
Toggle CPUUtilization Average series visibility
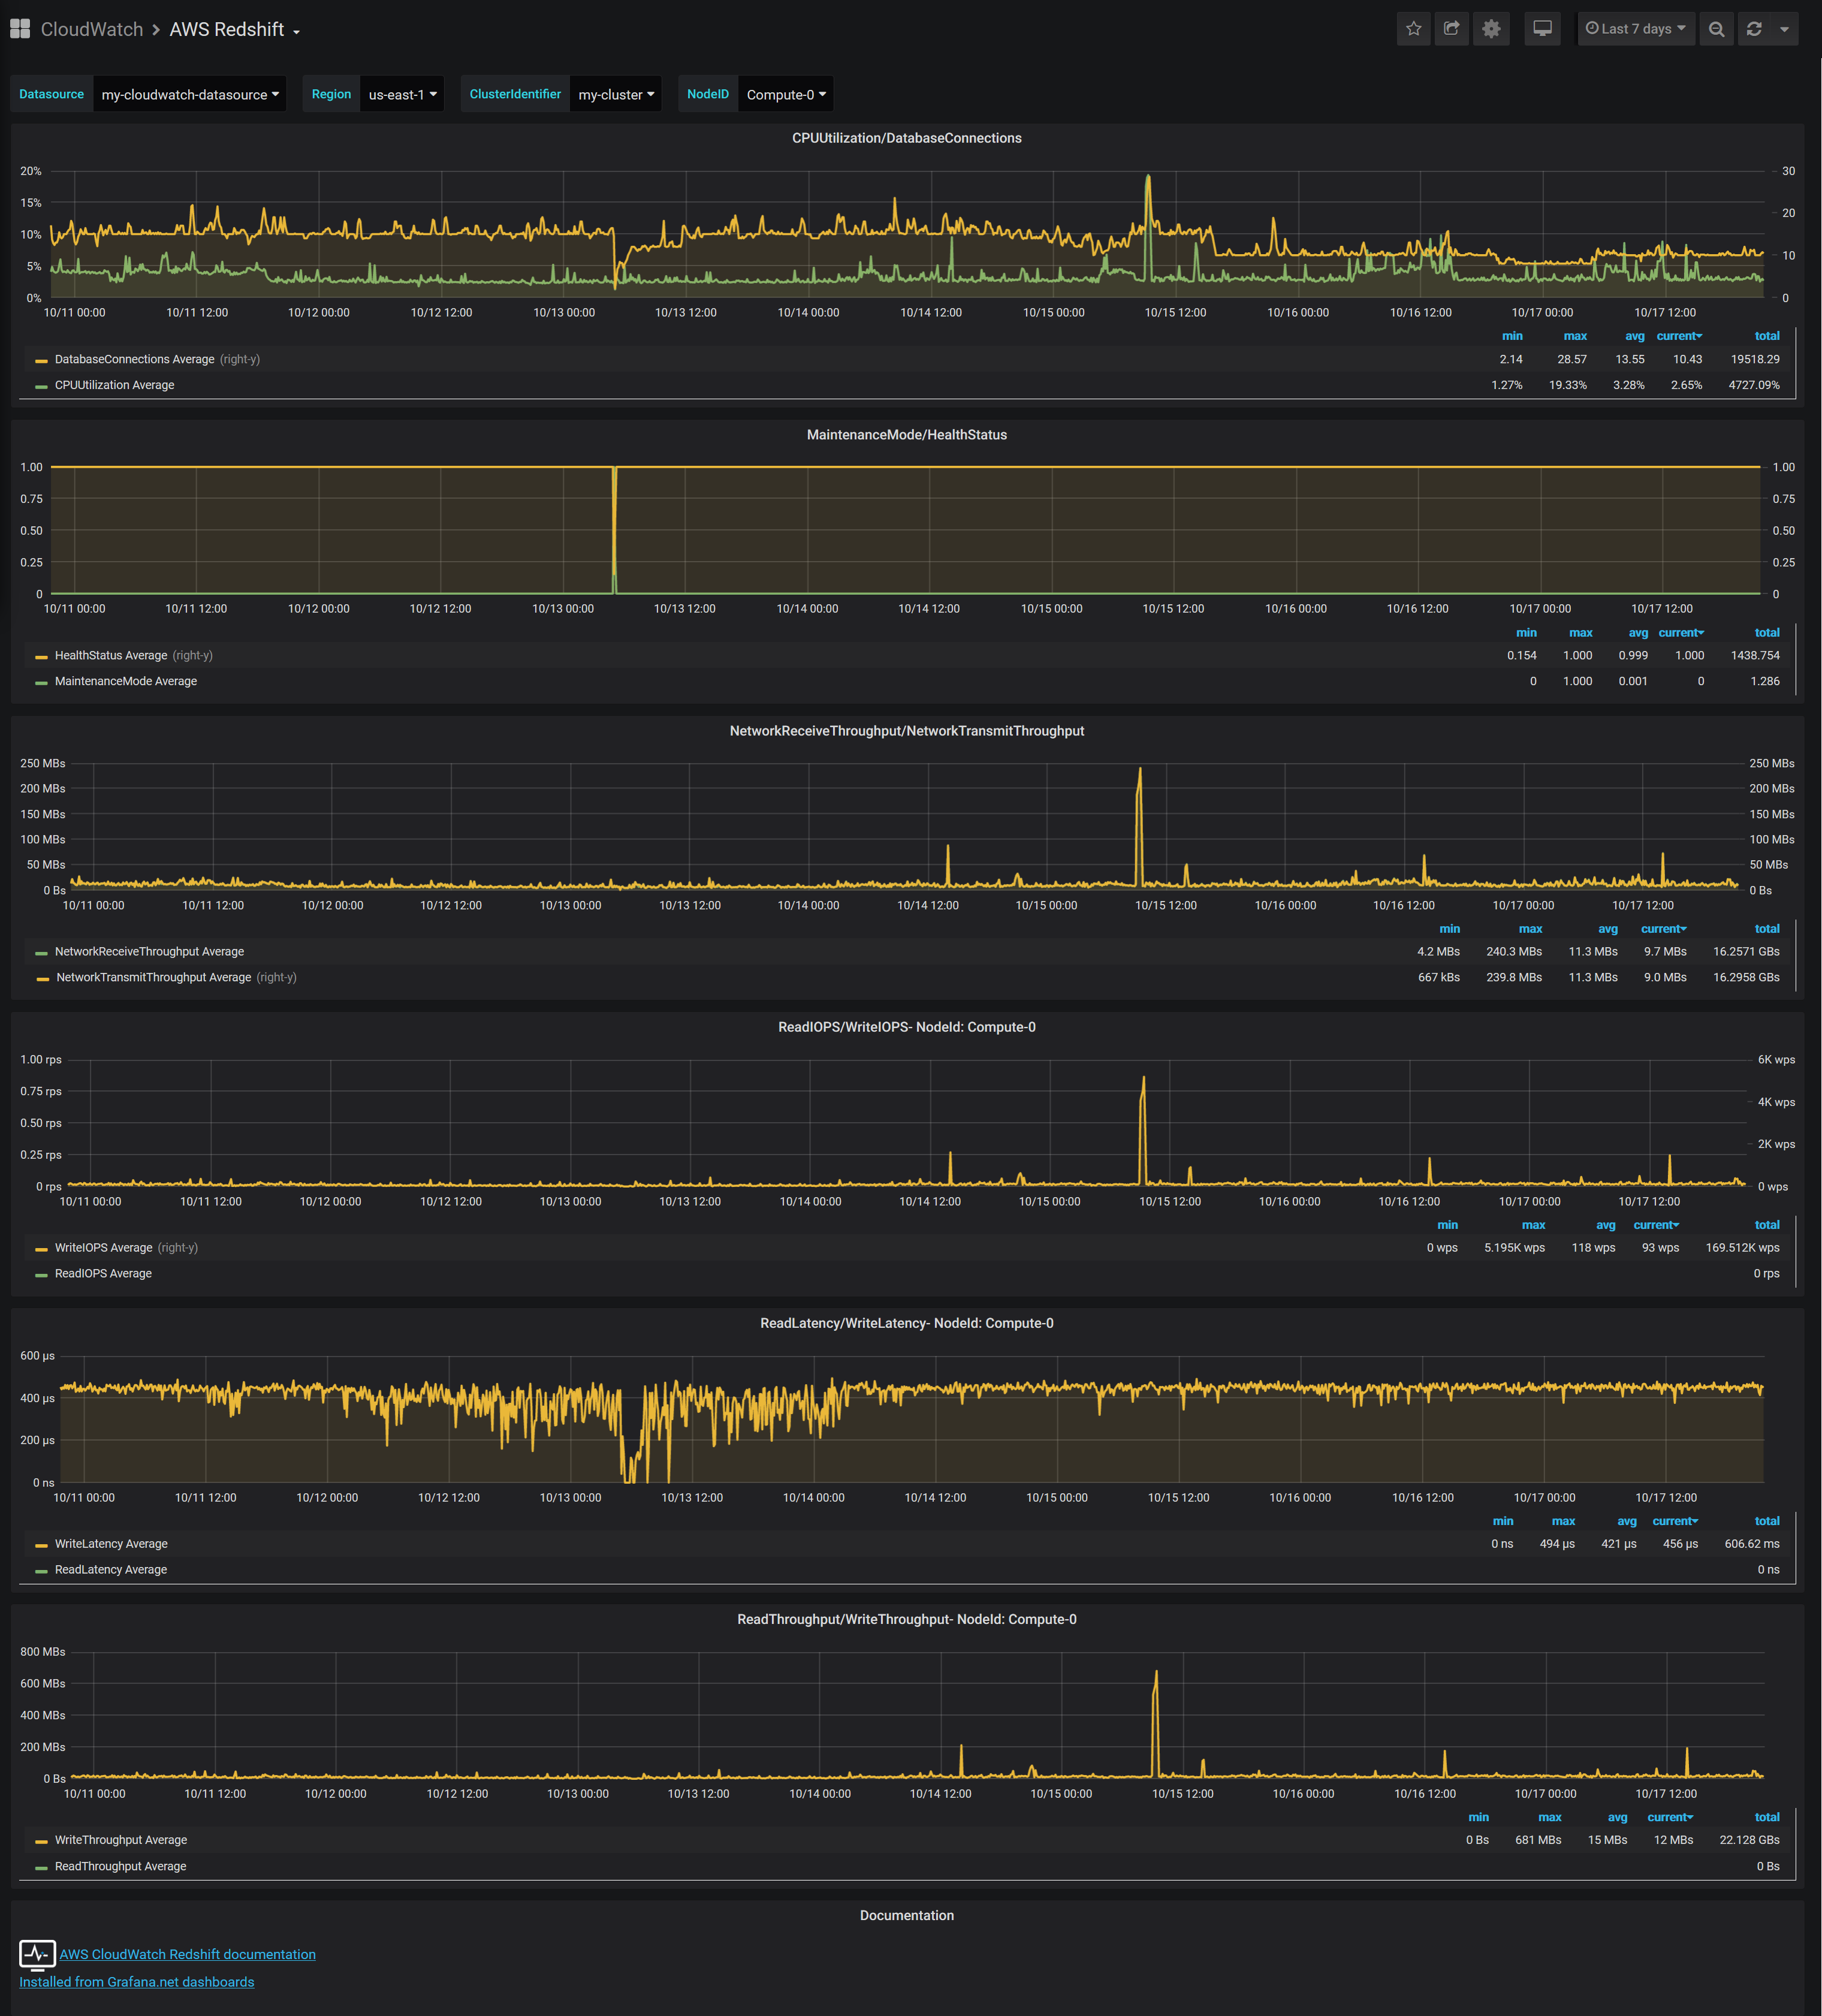(x=114, y=385)
